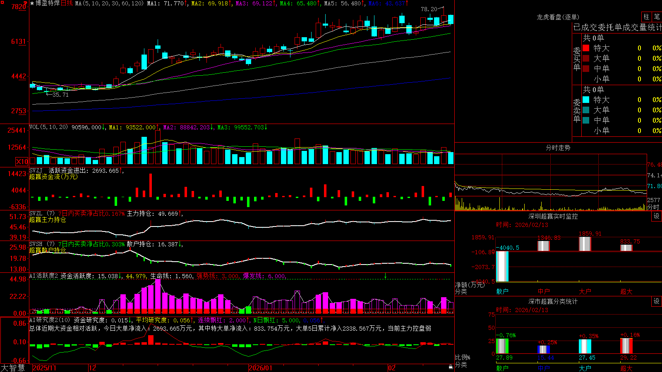Viewport: 662px width, 372px height.
Task: Open 设 settings for 深圳超赢实时监控
Action: pyautogui.click(x=657, y=216)
